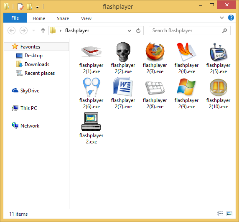Select the skull icon flashplayer2(2).exe

tap(123, 52)
